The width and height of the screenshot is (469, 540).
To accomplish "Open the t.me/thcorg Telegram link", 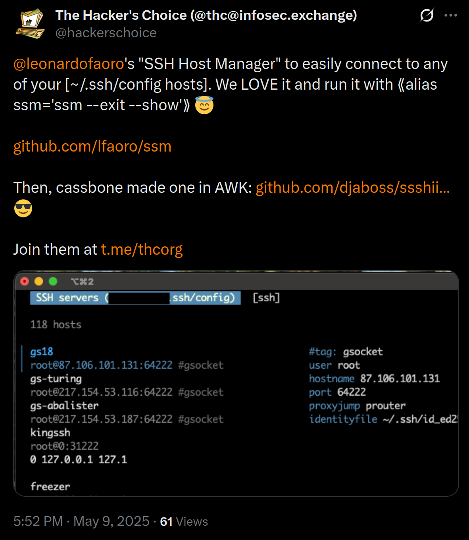I will 142,250.
